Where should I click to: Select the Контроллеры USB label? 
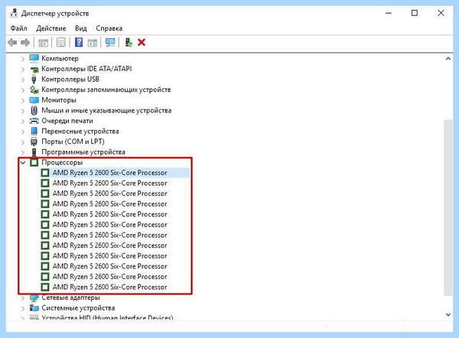[70, 80]
